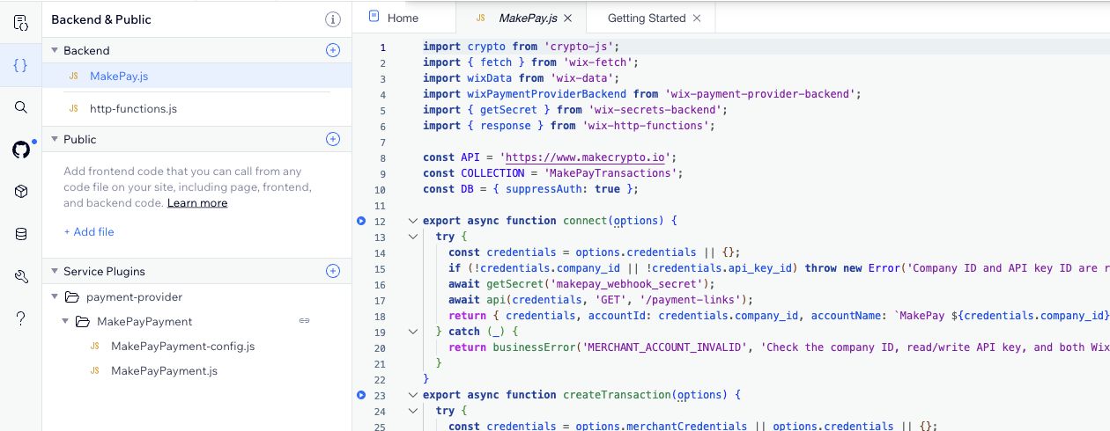Screen dimensions: 1110x431
Task: Close the Getting Started tab
Action: click(x=697, y=18)
